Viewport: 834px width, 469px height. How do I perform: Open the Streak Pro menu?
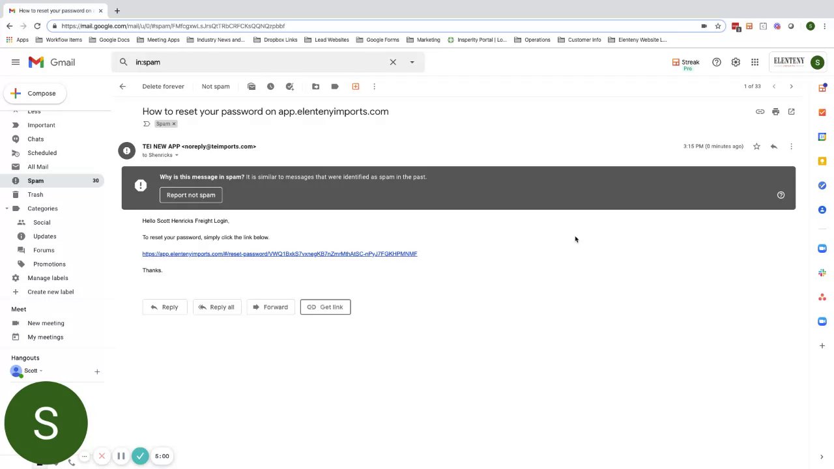[x=685, y=63]
